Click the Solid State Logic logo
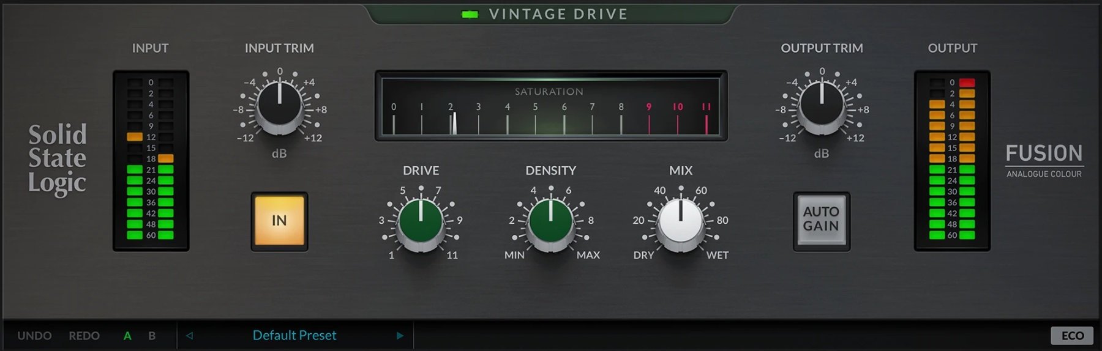The image size is (1102, 351). point(58,159)
